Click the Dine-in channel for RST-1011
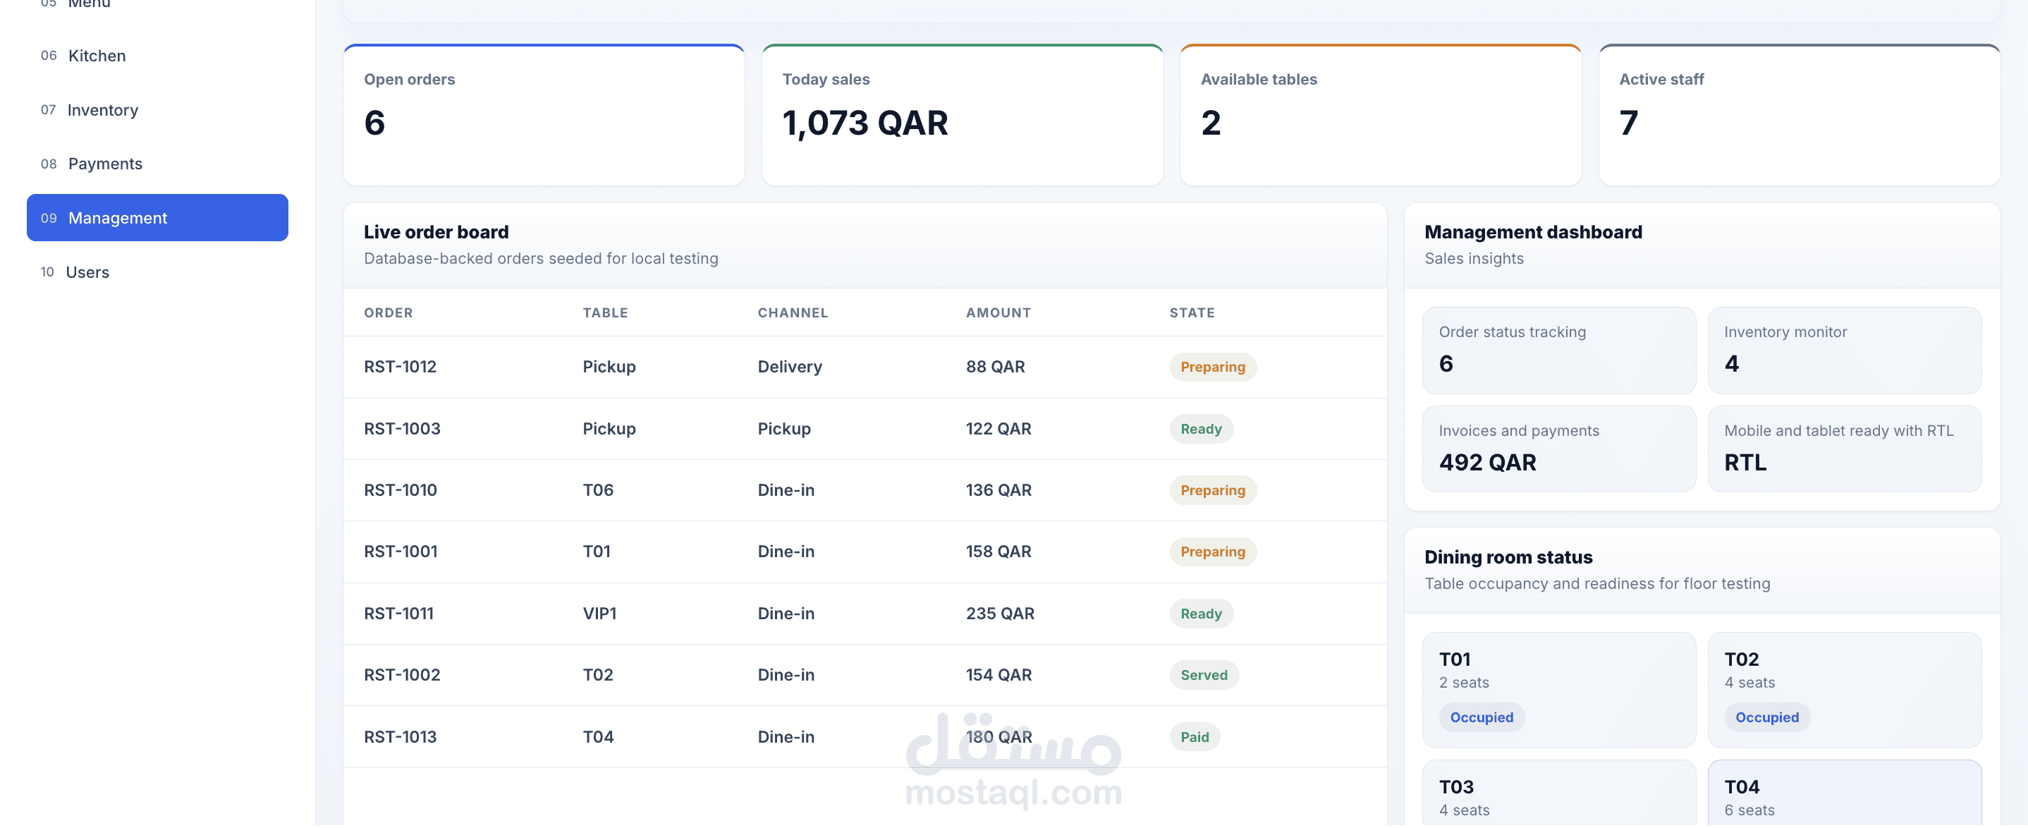2028x828 pixels. point(786,614)
